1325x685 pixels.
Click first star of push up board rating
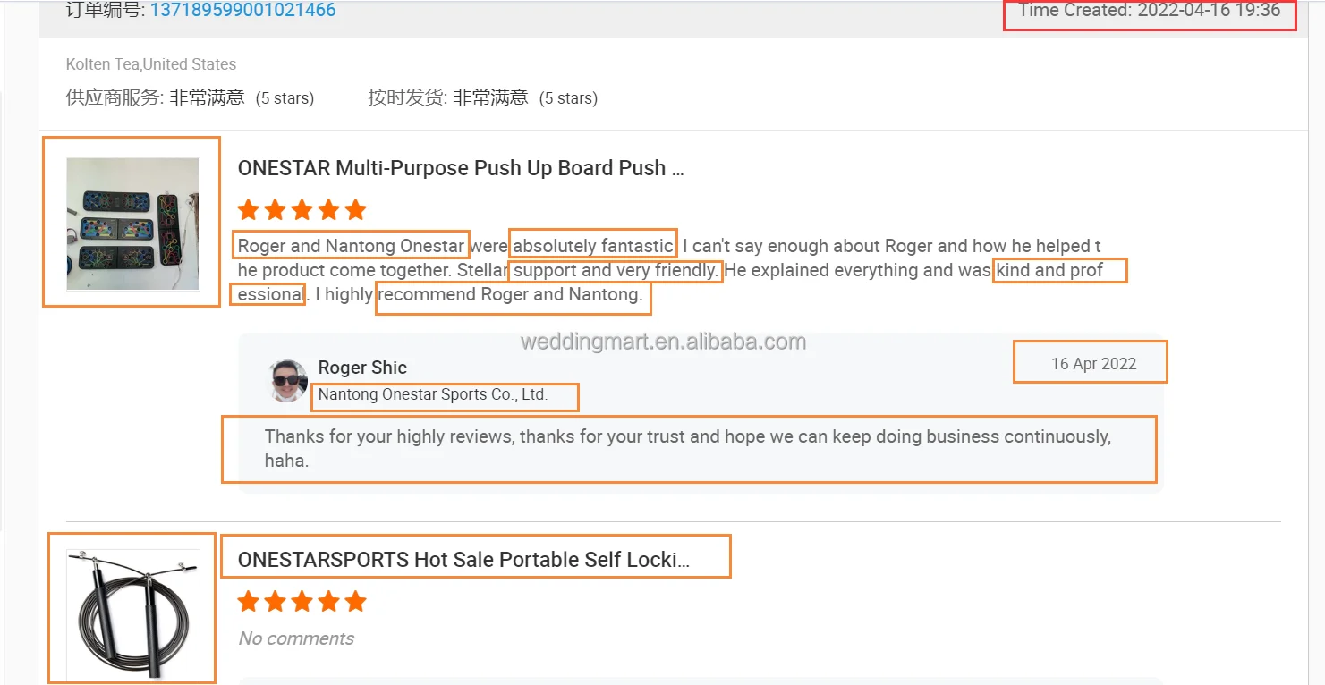pyautogui.click(x=249, y=210)
